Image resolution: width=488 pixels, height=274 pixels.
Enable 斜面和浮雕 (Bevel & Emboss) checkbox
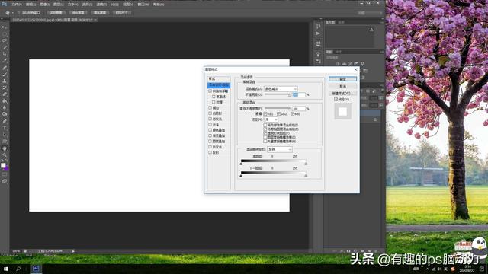(210, 91)
